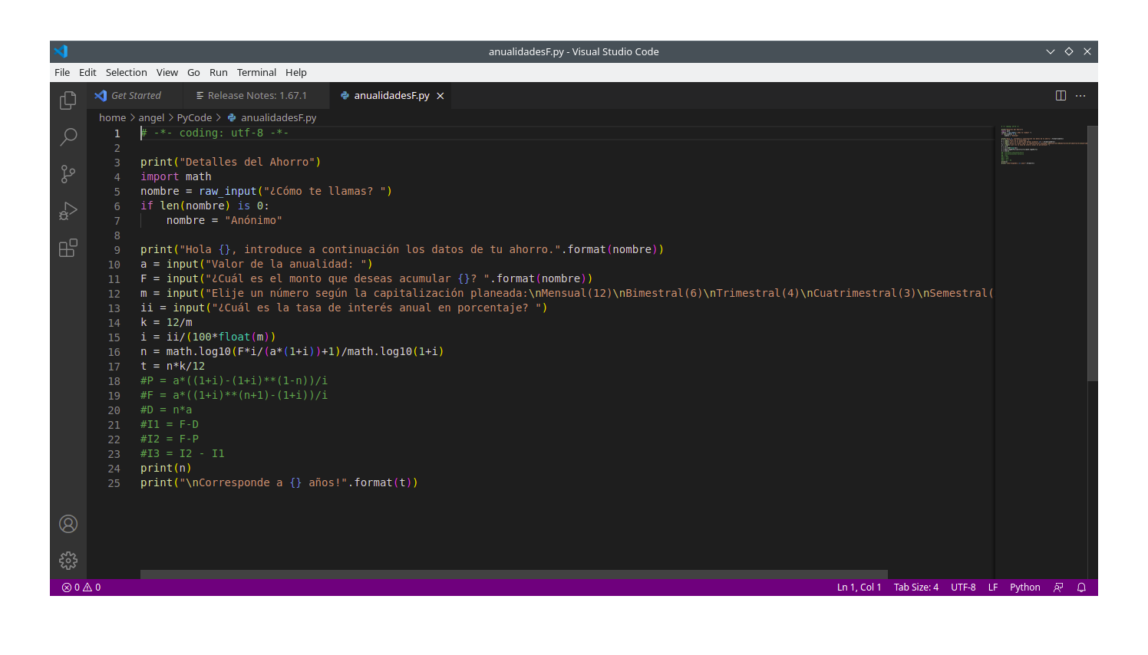Open the Source Control view

click(68, 174)
